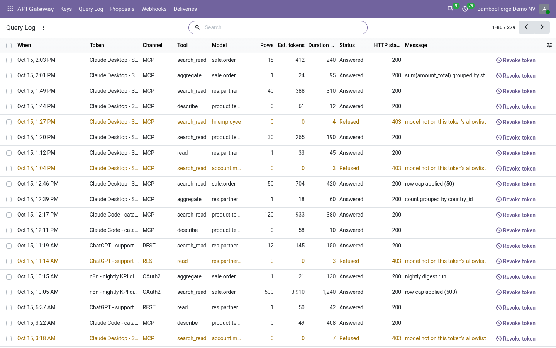556x348 pixels.
Task: Open the Query Log menu item
Action: coord(91,9)
